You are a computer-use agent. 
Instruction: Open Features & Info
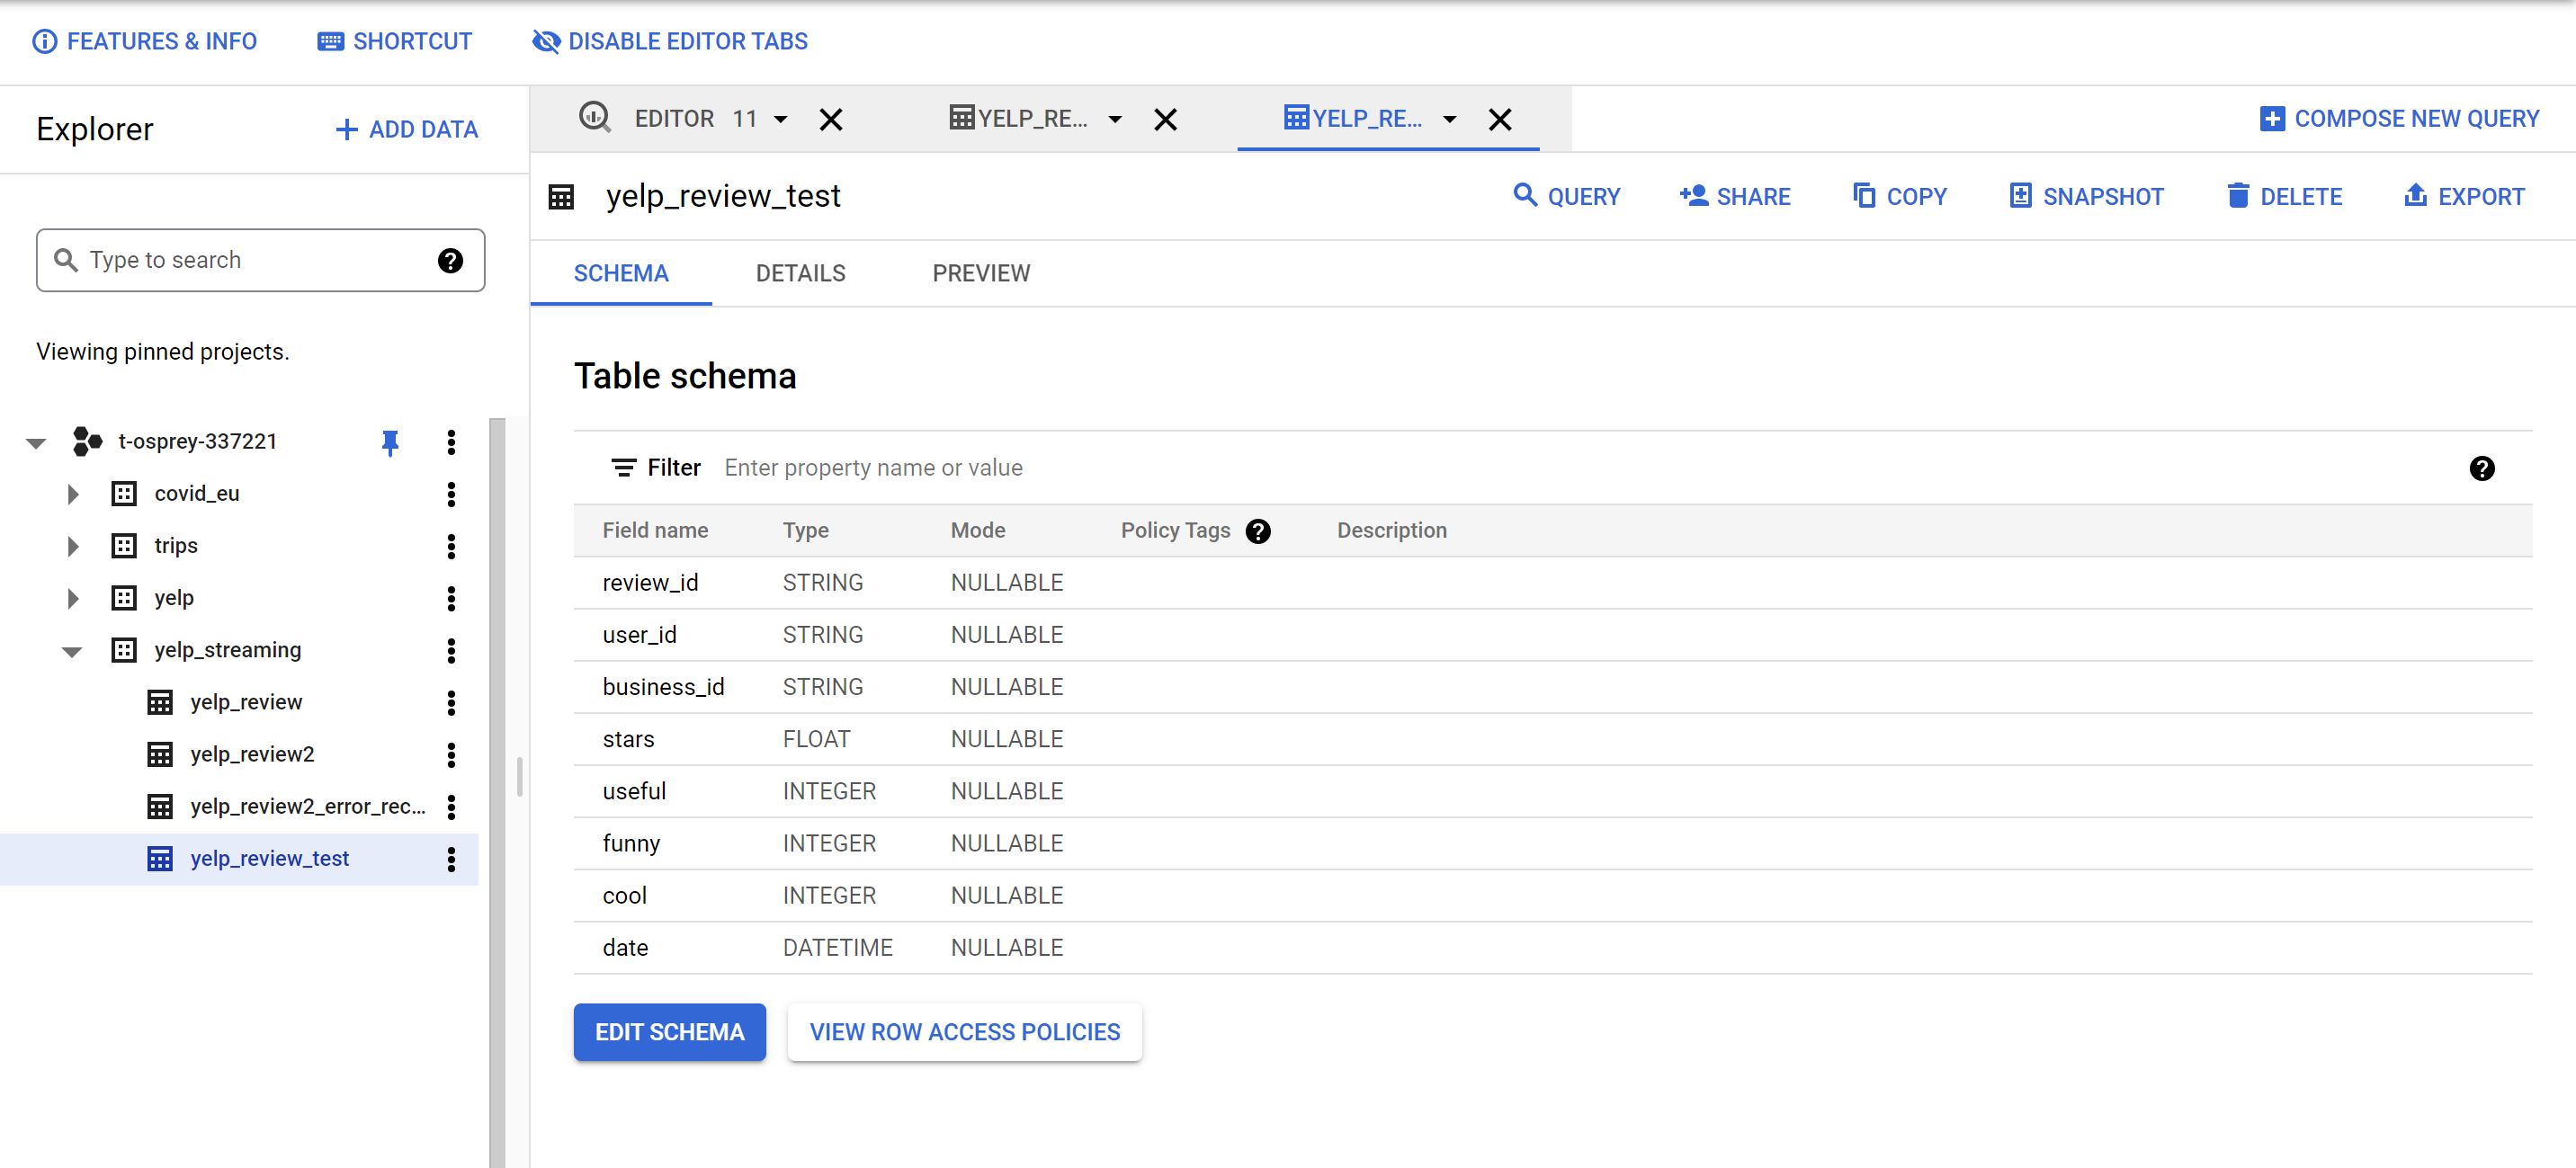(x=145, y=41)
